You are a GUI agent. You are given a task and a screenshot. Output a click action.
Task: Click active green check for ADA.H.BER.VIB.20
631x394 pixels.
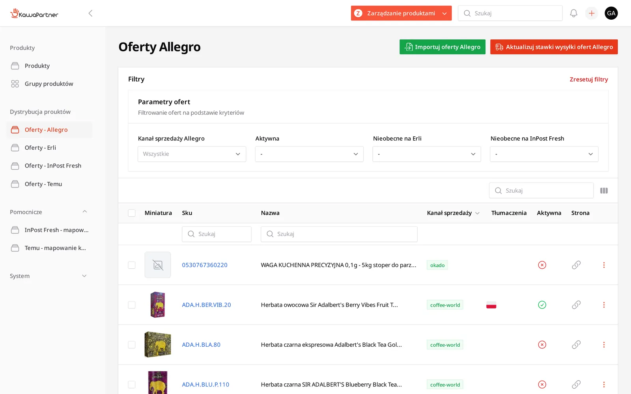point(542,305)
